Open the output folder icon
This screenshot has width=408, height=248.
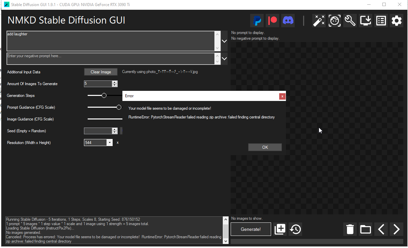coord(366,229)
